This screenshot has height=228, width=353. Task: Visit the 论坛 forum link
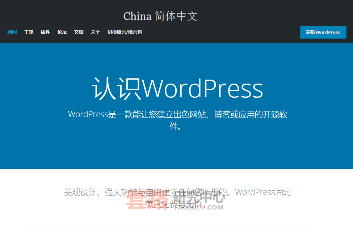click(x=62, y=32)
